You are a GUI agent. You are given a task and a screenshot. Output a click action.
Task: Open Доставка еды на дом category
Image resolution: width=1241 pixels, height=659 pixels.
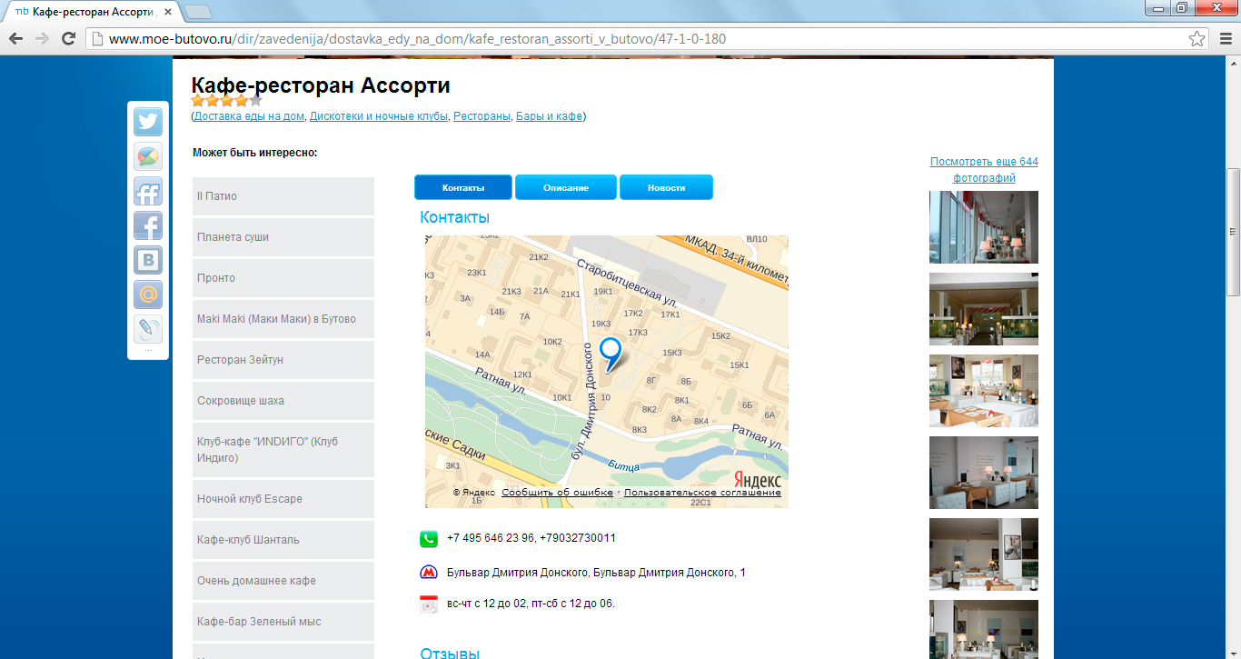pos(249,116)
